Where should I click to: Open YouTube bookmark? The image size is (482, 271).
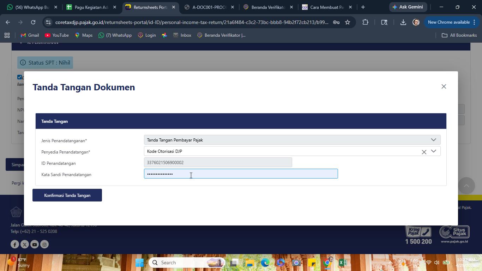point(57,35)
